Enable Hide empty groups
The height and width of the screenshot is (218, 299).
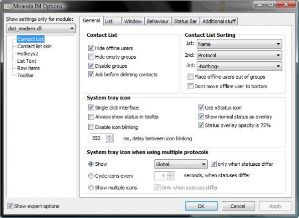click(91, 57)
